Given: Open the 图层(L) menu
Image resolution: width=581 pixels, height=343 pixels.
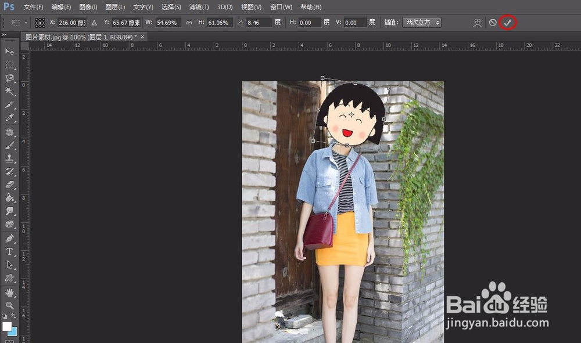Looking at the screenshot, I should [x=115, y=7].
